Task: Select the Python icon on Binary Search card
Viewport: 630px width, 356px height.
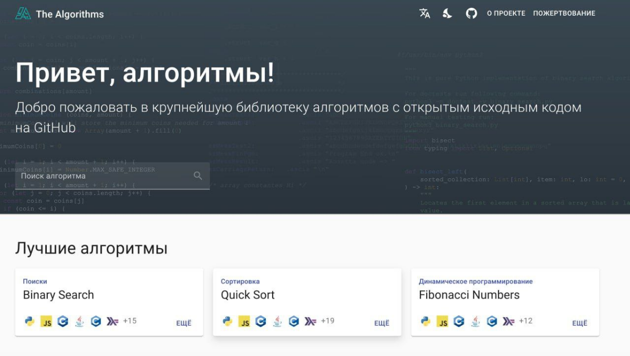Action: tap(29, 322)
